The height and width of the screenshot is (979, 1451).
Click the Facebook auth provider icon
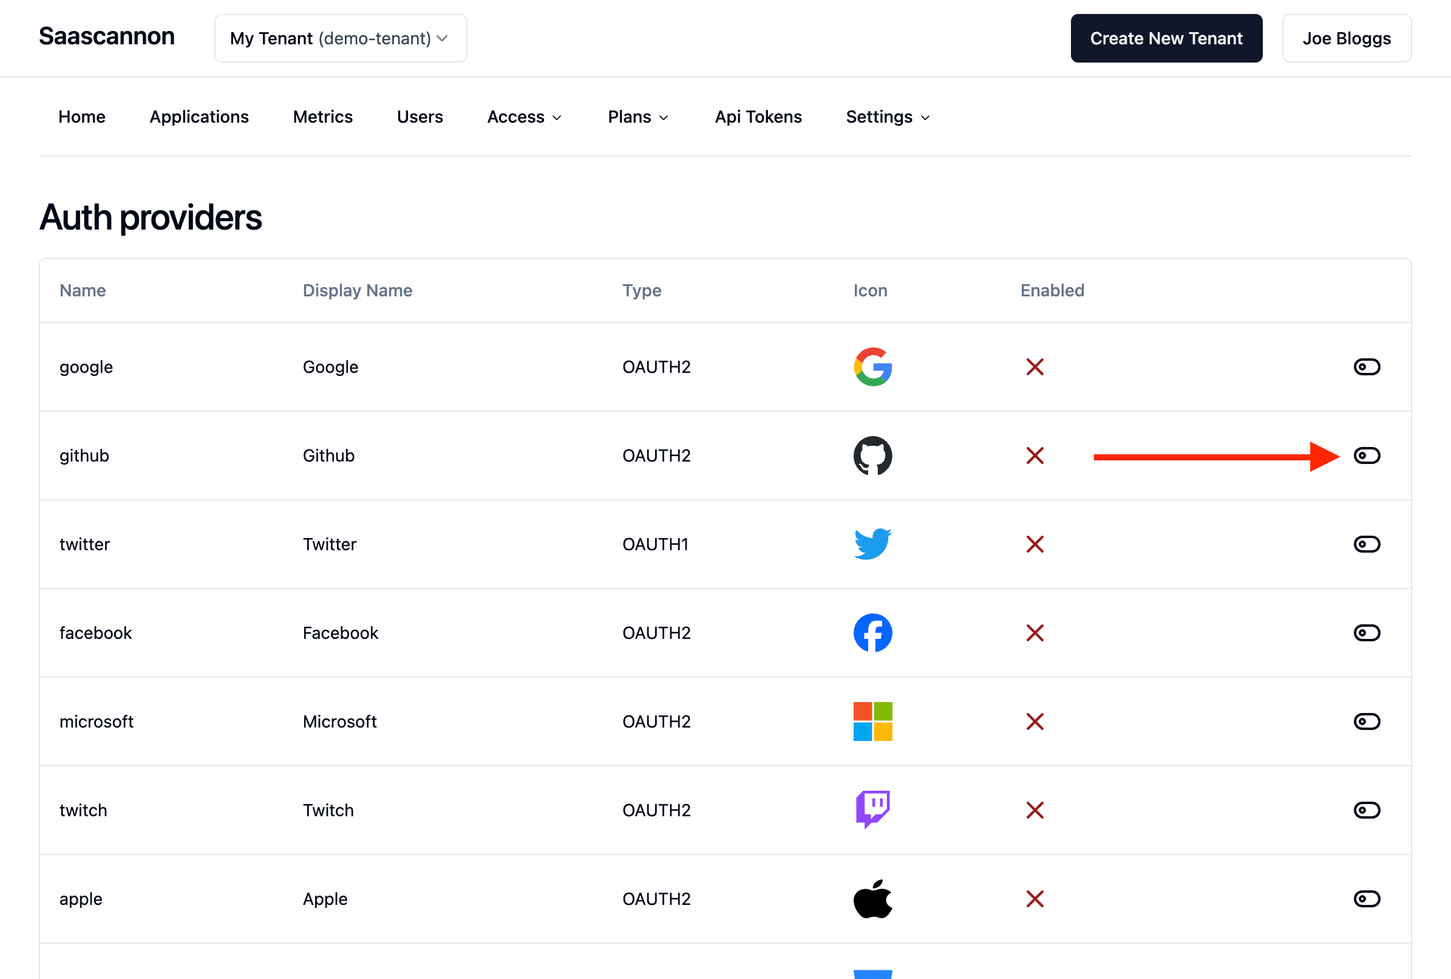click(x=872, y=633)
